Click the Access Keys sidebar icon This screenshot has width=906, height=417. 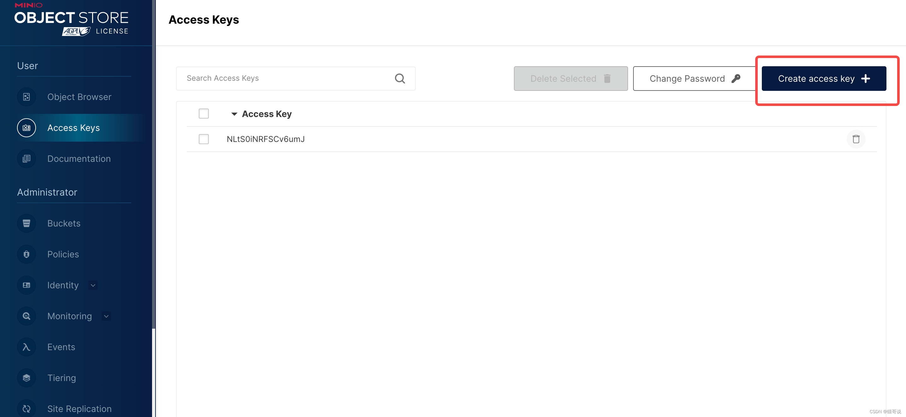[x=26, y=128]
